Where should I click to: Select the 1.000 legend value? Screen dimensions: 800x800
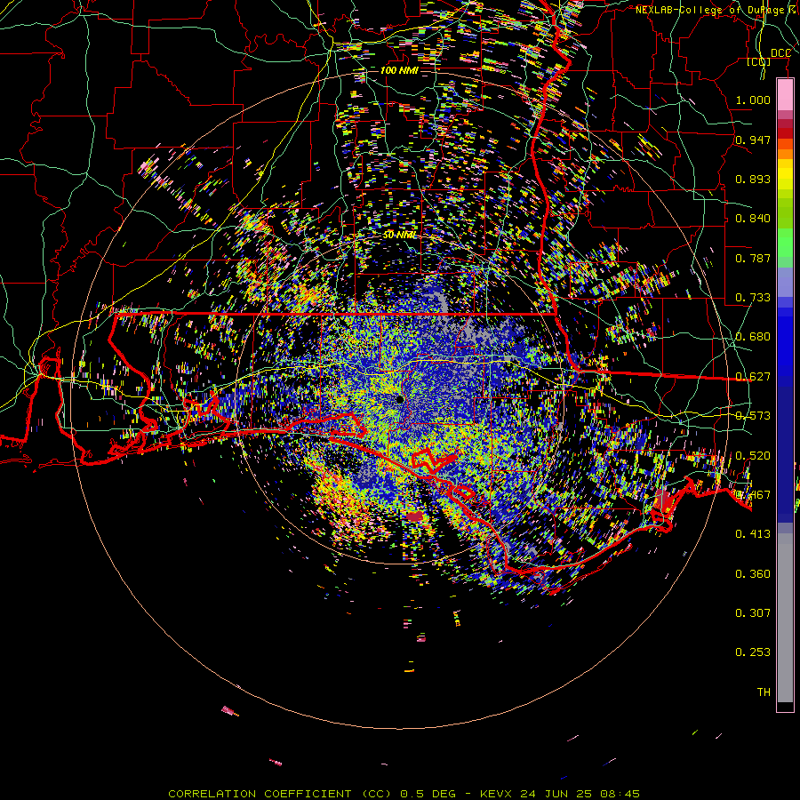[x=753, y=100]
